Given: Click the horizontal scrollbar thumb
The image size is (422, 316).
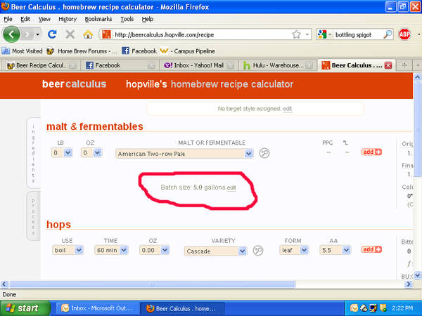Looking at the screenshot, I should [x=153, y=284].
